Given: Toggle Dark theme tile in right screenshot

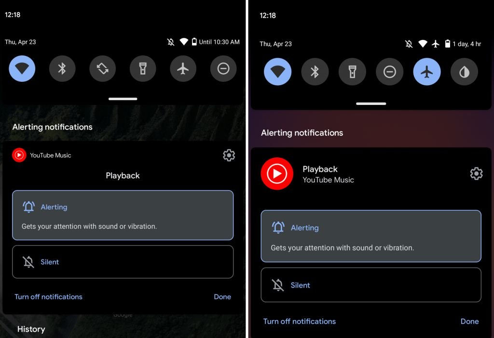Looking at the screenshot, I should coord(464,72).
